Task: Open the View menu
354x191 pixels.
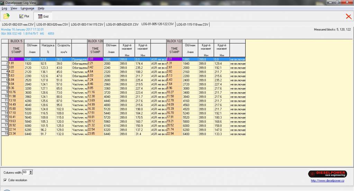Action: point(14,8)
